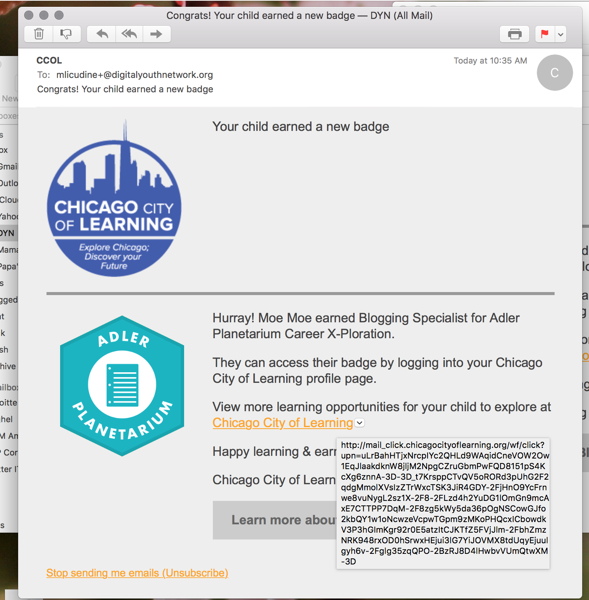Image resolution: width=589 pixels, height=600 pixels.
Task: Minimize the message window
Action: click(x=44, y=15)
